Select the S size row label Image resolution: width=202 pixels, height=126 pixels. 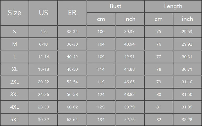tap(15, 31)
